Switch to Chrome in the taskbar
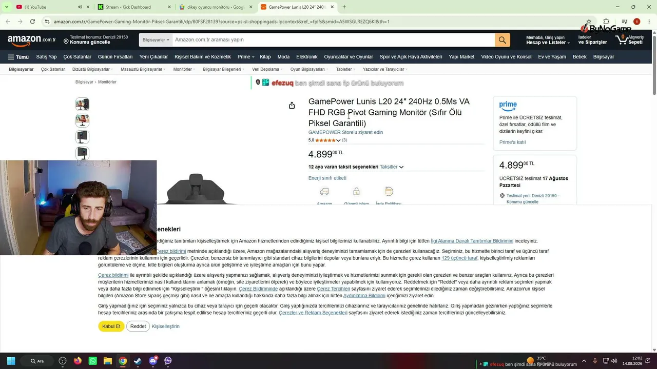The width and height of the screenshot is (657, 369). click(123, 361)
